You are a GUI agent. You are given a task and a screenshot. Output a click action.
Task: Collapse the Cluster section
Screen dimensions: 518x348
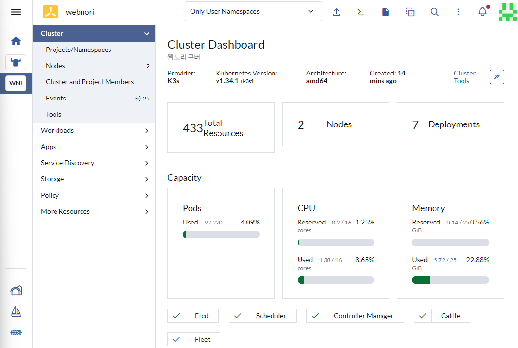(146, 34)
